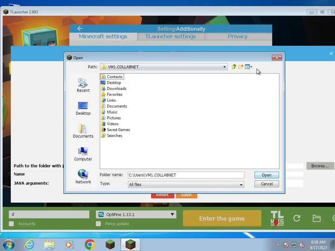Screen dimensions: 335x251
Task: Click the refresh icon in TLauncher
Action: [x=297, y=218]
